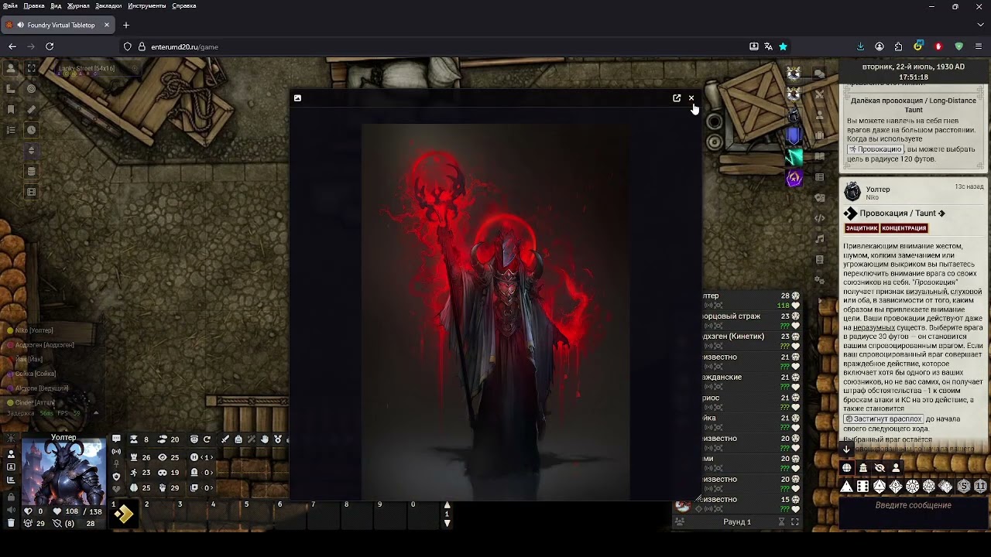Activate macro hotbar slot 1 Taunt
The width and height of the screenshot is (991, 557).
tap(123, 512)
